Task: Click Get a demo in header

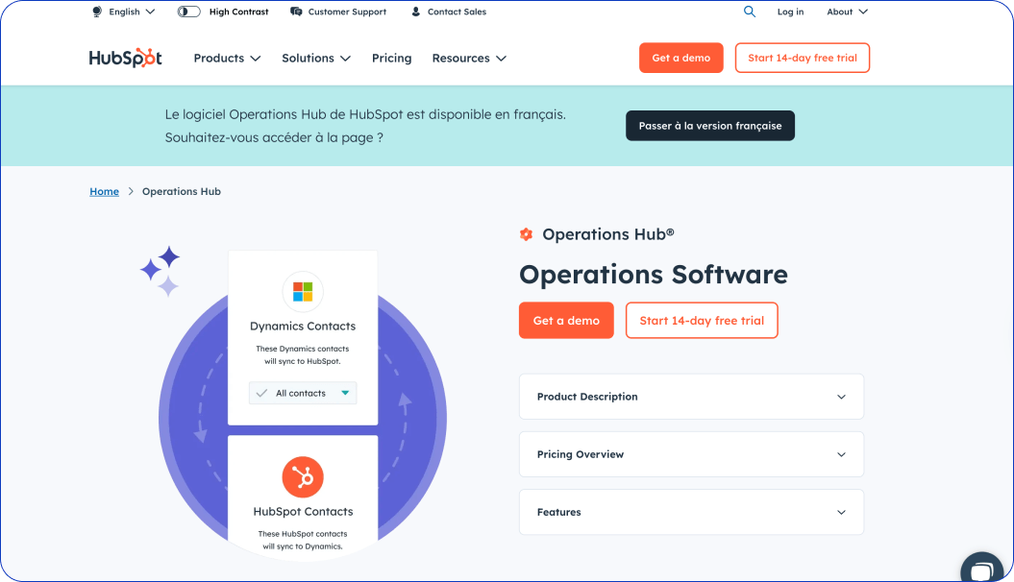Action: 680,58
